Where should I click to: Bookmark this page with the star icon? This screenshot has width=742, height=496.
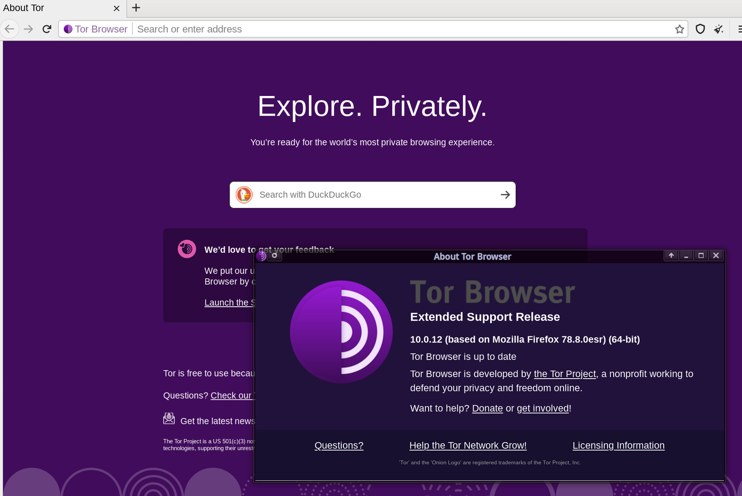679,29
